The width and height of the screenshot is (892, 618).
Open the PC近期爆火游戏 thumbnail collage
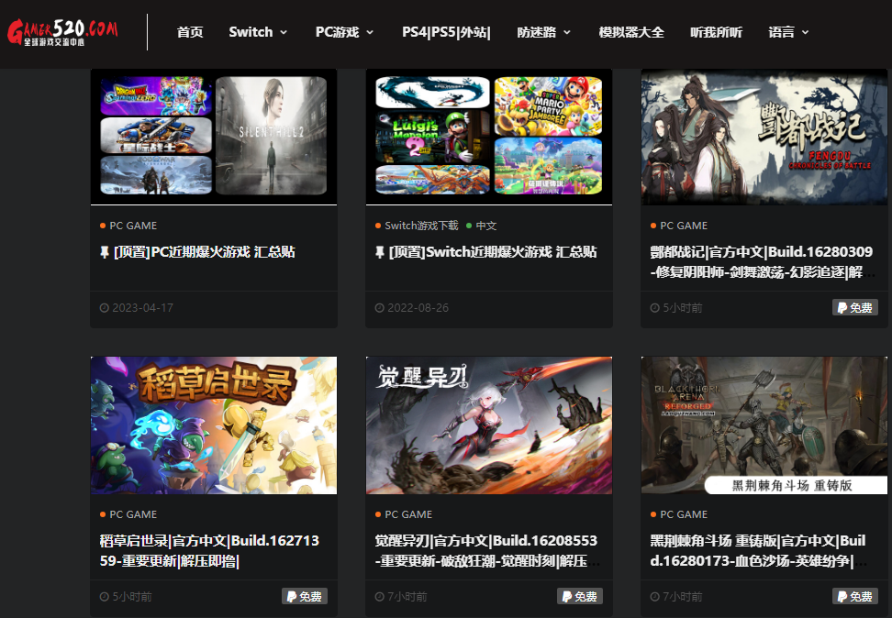[214, 137]
